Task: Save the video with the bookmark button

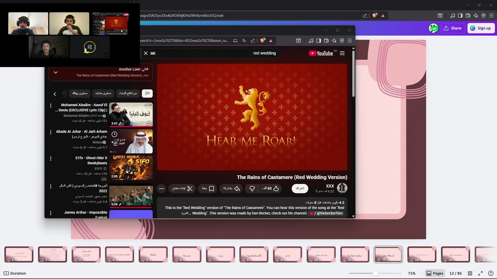Action: click(208, 189)
